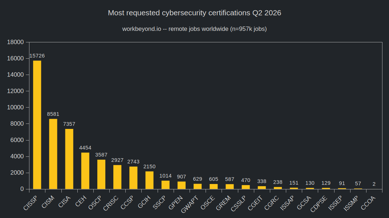Click the GCSA x-axis label
This screenshot has width=389, height=218.
[x=304, y=203]
